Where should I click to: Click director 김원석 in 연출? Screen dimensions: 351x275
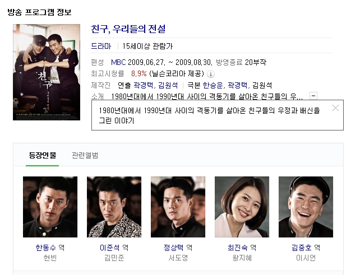click(168, 85)
